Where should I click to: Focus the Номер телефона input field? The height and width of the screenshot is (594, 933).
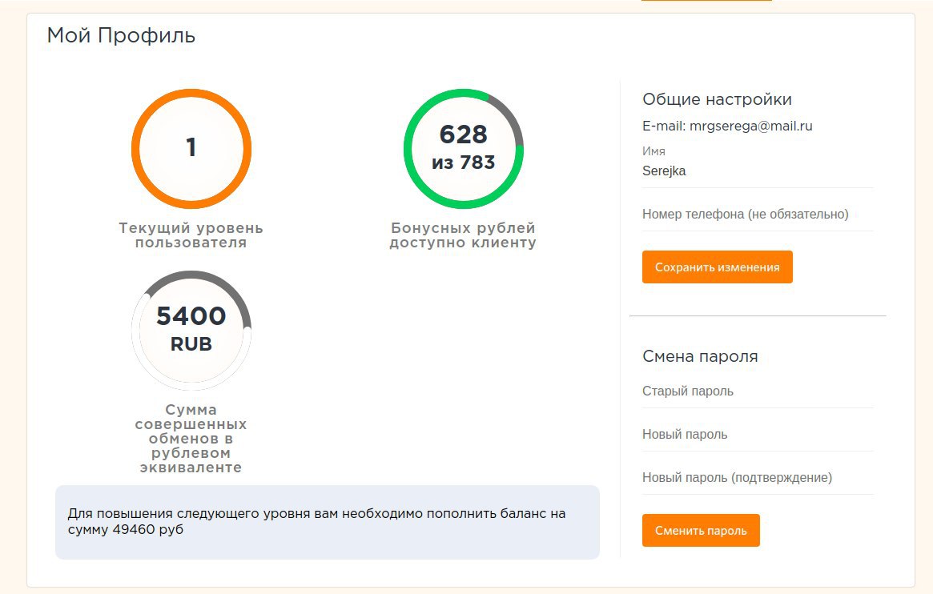(758, 214)
